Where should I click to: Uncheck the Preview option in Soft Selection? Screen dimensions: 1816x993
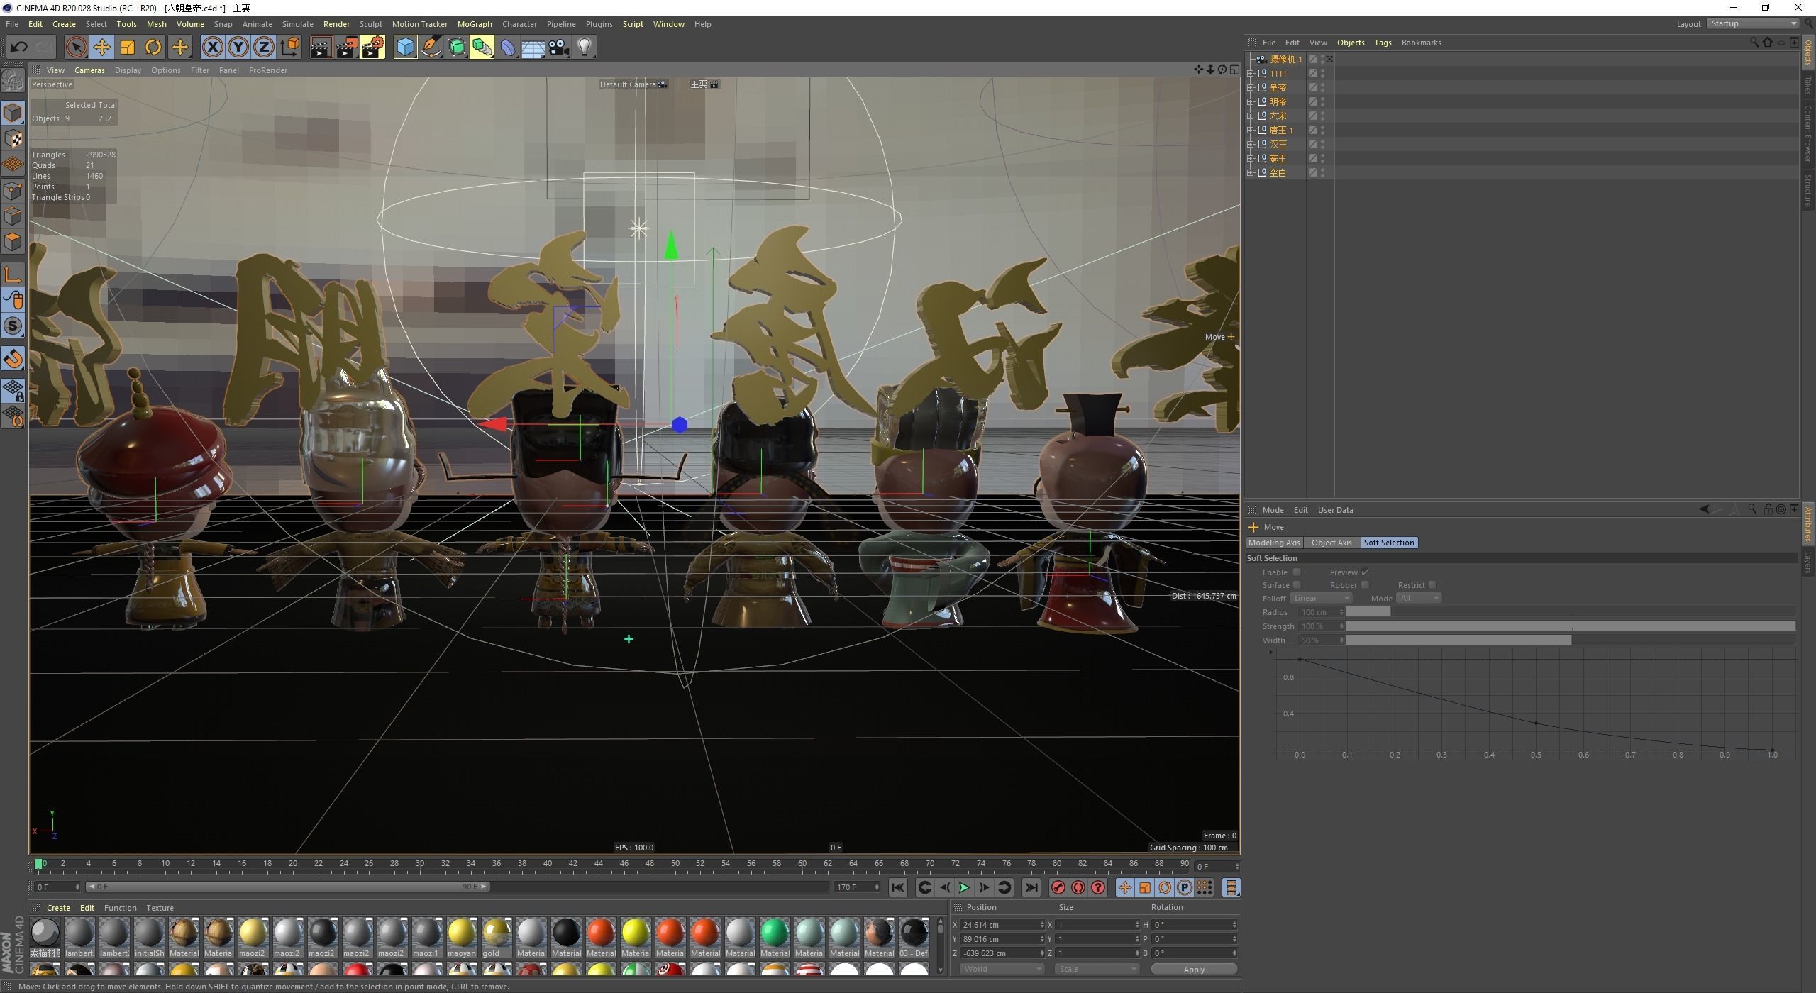tap(1366, 572)
